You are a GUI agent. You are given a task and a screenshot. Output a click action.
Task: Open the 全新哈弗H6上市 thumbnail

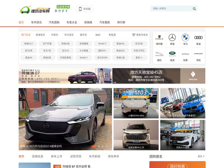(136, 135)
